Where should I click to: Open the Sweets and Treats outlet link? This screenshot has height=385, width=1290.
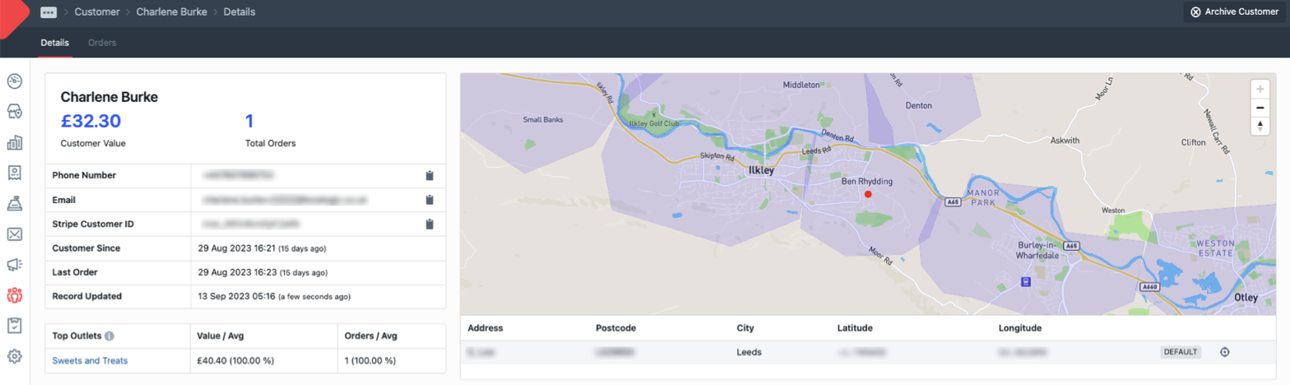(x=90, y=360)
